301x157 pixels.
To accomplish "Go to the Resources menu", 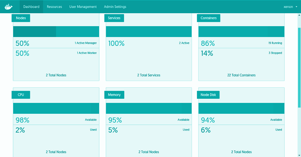I will (x=54, y=7).
